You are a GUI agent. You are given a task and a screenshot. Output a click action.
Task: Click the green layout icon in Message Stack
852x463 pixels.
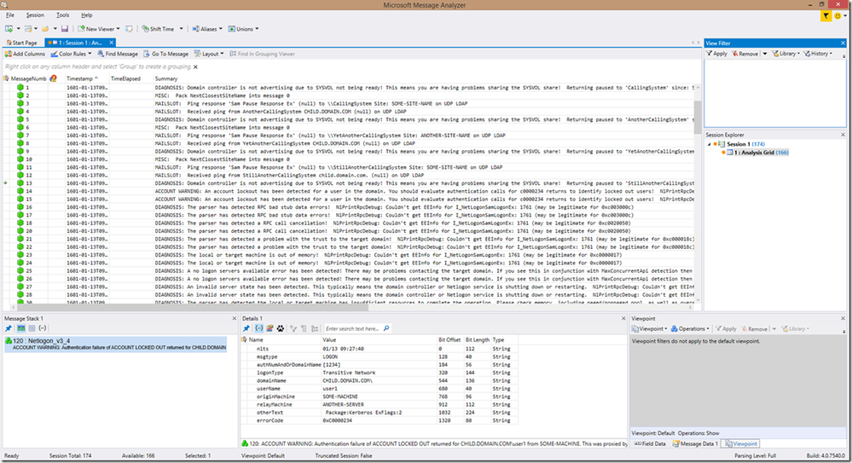pos(20,328)
